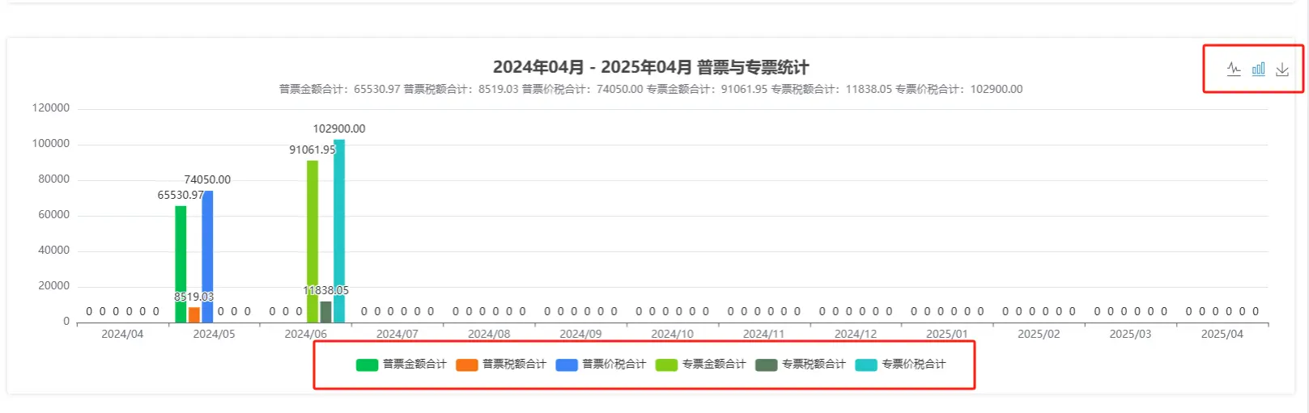Switch chart to line view icon
Image resolution: width=1309 pixels, height=413 pixels.
click(x=1234, y=70)
